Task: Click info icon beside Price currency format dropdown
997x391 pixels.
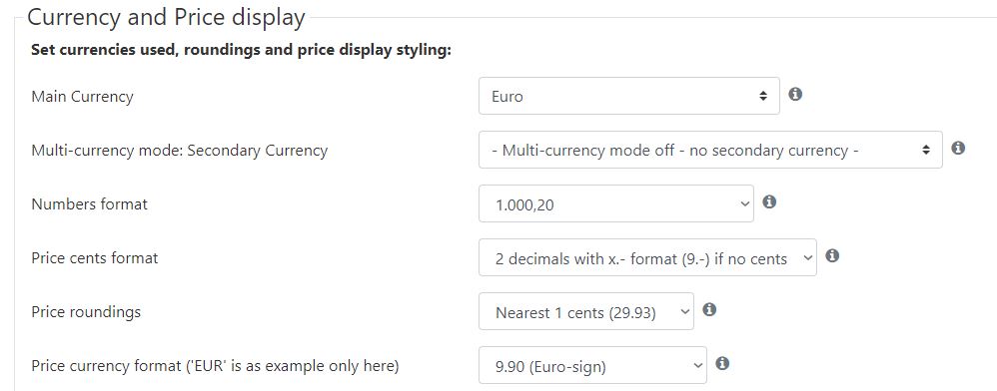Action: [721, 364]
